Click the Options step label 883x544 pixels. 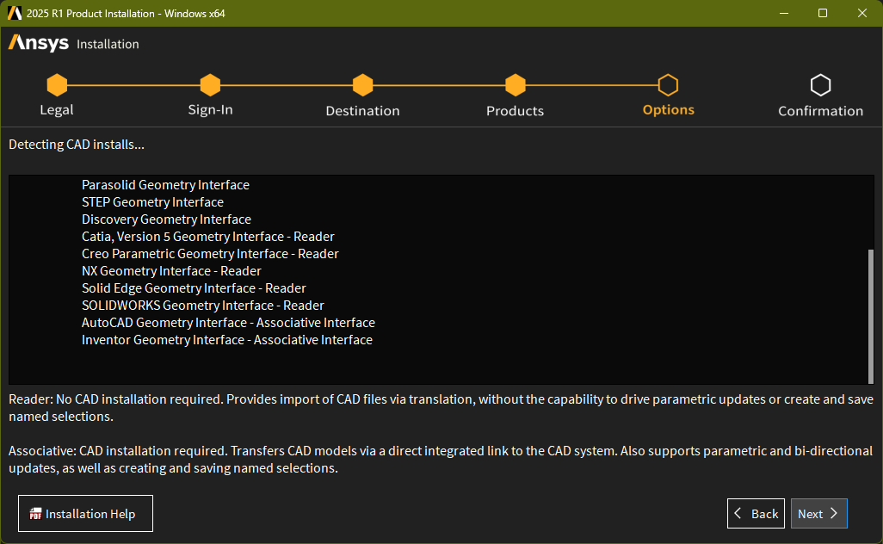click(x=668, y=110)
